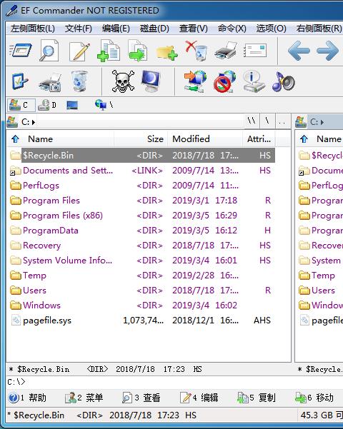Click the 1 帮助 function key button
343x429 pixels.
point(27,398)
